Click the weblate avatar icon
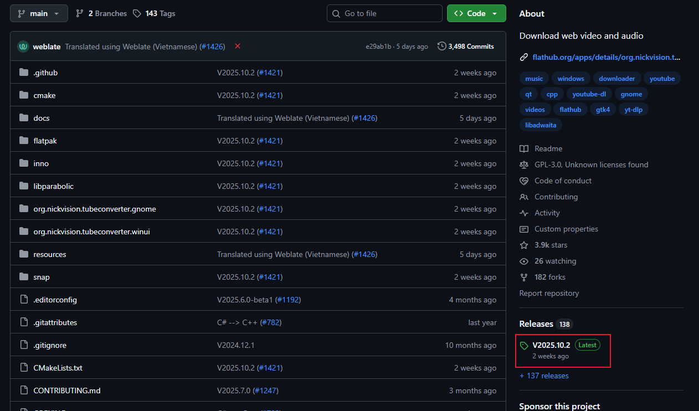Screen dimensions: 699x411 pos(23,47)
